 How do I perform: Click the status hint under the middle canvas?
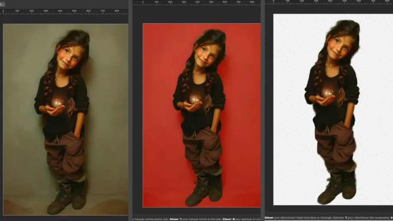[x=196, y=219]
